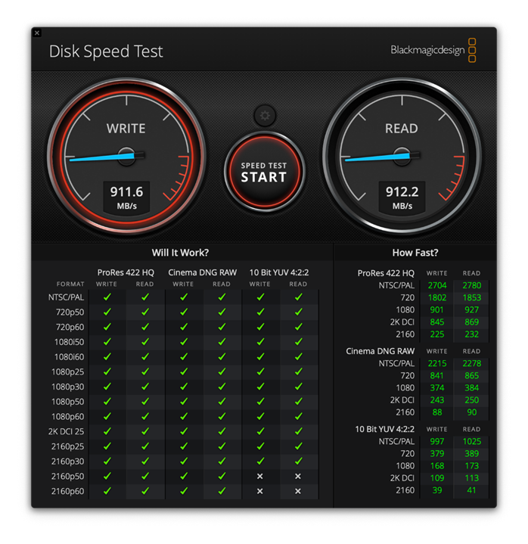Viewport: 528px width, 544px height.
Task: Click the 911.6 MB/s write readout
Action: [126, 197]
